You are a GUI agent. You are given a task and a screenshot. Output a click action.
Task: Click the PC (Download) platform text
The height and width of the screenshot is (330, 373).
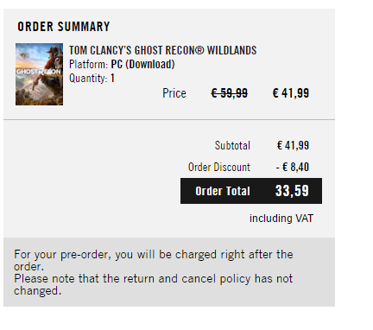tap(142, 64)
